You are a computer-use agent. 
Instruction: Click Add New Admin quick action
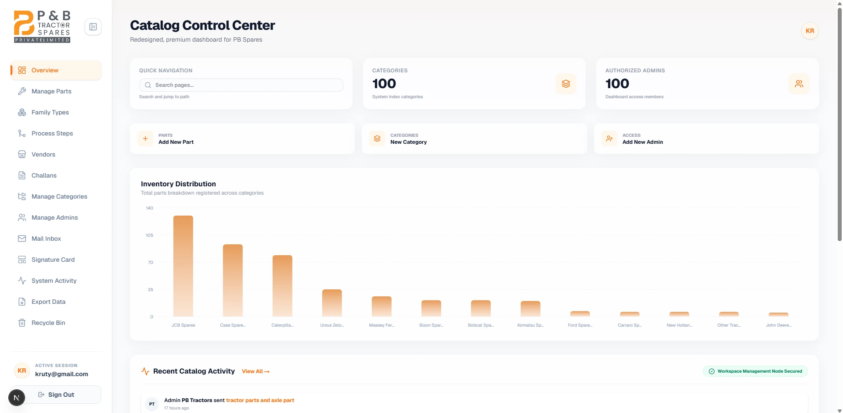[x=706, y=139]
